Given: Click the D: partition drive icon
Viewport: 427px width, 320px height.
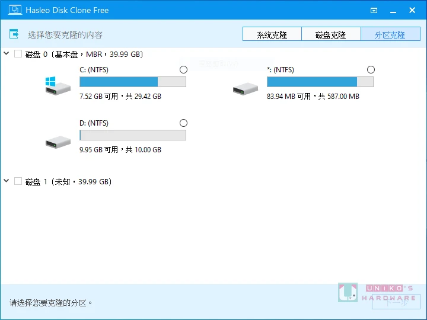Looking at the screenshot, I should coord(58,142).
